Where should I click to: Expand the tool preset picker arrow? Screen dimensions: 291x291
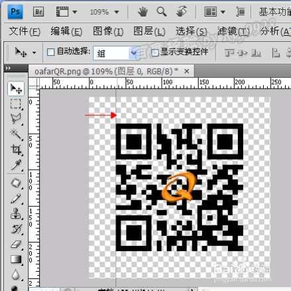(x=34, y=52)
